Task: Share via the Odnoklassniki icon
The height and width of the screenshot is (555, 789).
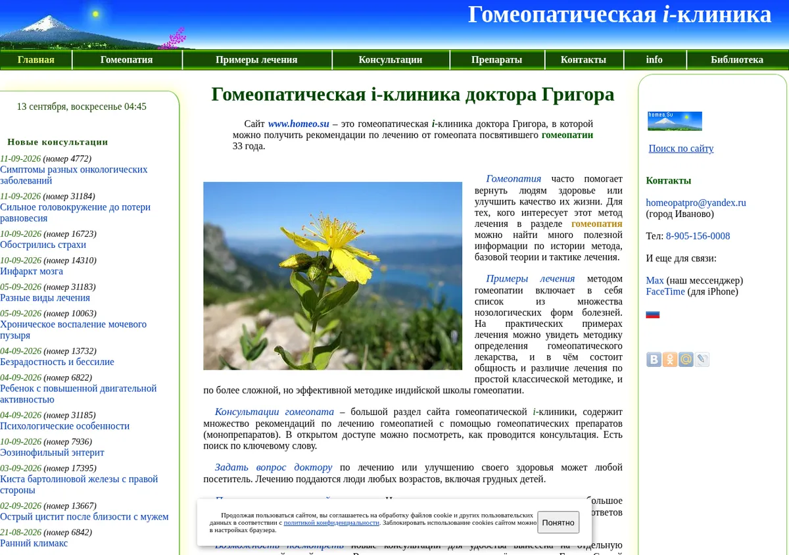Action: (670, 360)
